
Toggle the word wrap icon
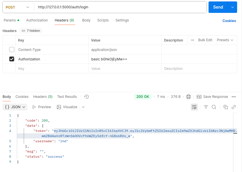(x=194, y=107)
